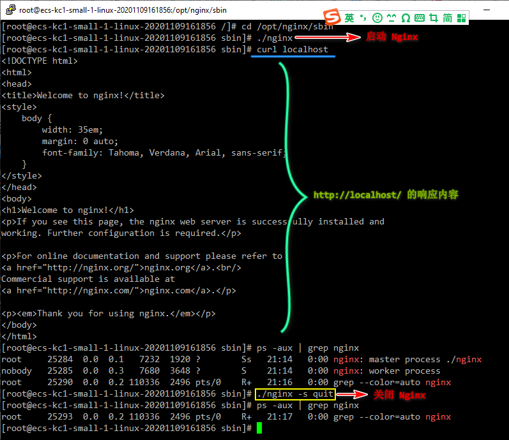Toggle punctuation mode in the IME toolbar

pyautogui.click(x=363, y=18)
